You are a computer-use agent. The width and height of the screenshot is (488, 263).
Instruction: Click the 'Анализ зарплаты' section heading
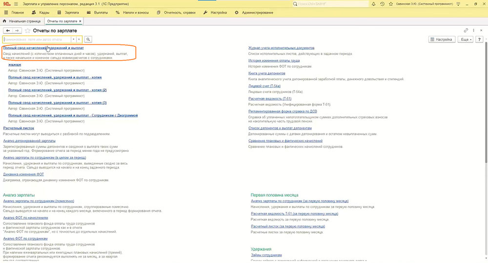[19, 195]
